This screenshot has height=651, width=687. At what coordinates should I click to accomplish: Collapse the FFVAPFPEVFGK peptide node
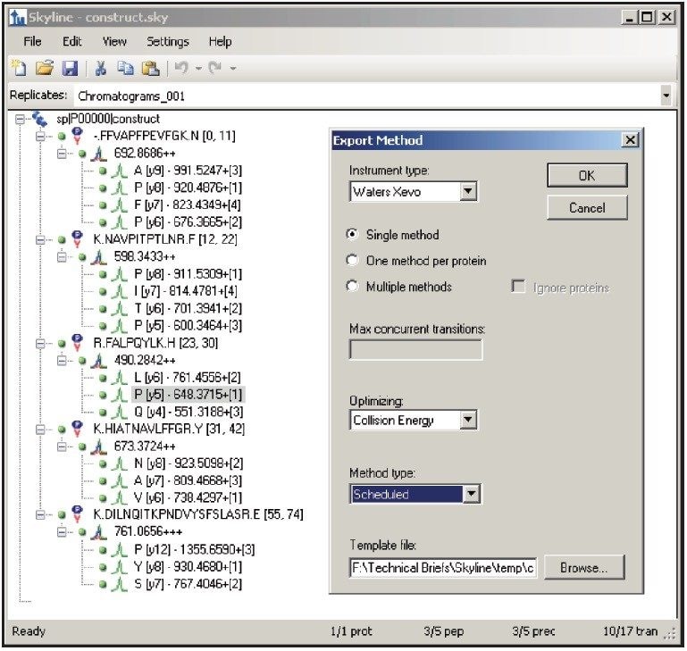41,136
